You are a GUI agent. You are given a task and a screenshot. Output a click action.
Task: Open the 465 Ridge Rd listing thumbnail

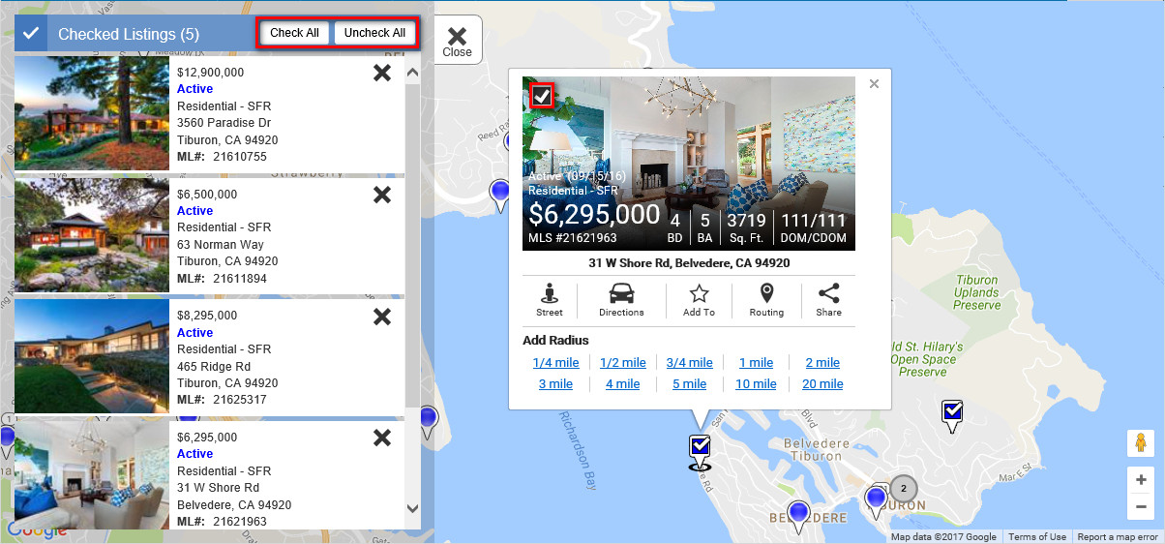tap(92, 356)
